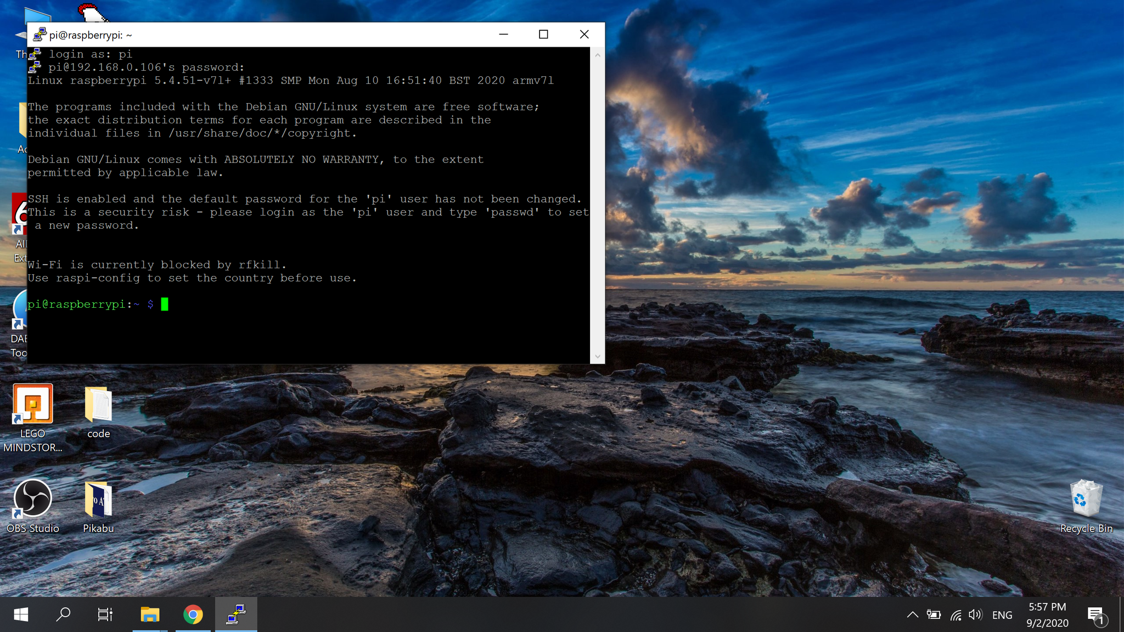Open Google Chrome from taskbar
The width and height of the screenshot is (1124, 632).
tap(193, 614)
